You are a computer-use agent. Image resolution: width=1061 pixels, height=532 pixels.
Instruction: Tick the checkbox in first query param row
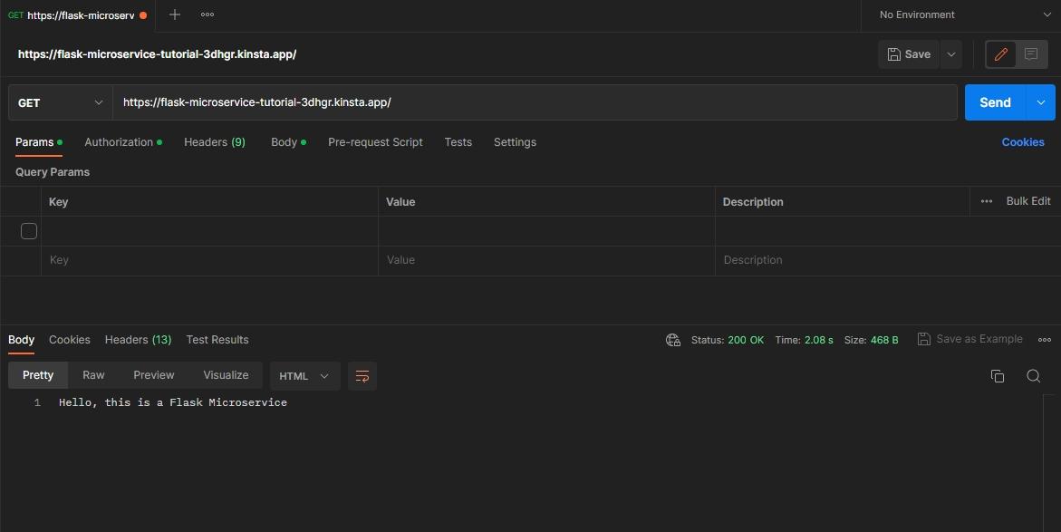point(29,231)
